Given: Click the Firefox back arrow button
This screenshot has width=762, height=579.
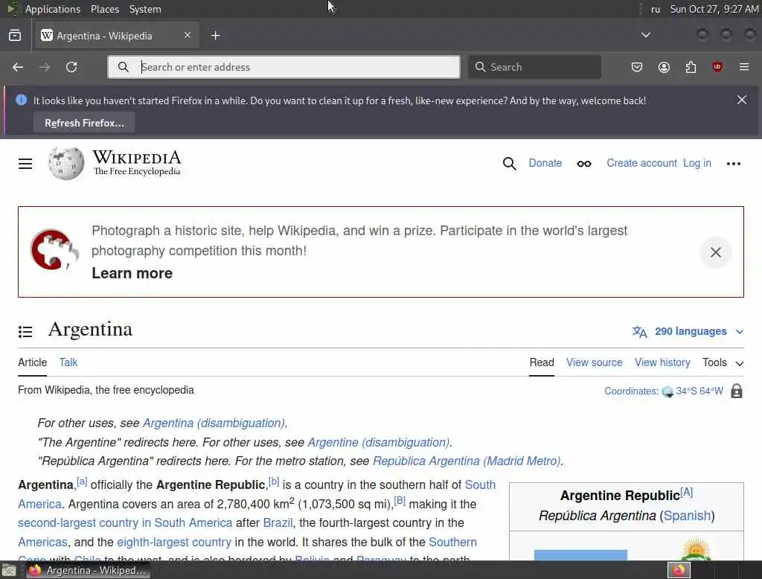Looking at the screenshot, I should (18, 67).
